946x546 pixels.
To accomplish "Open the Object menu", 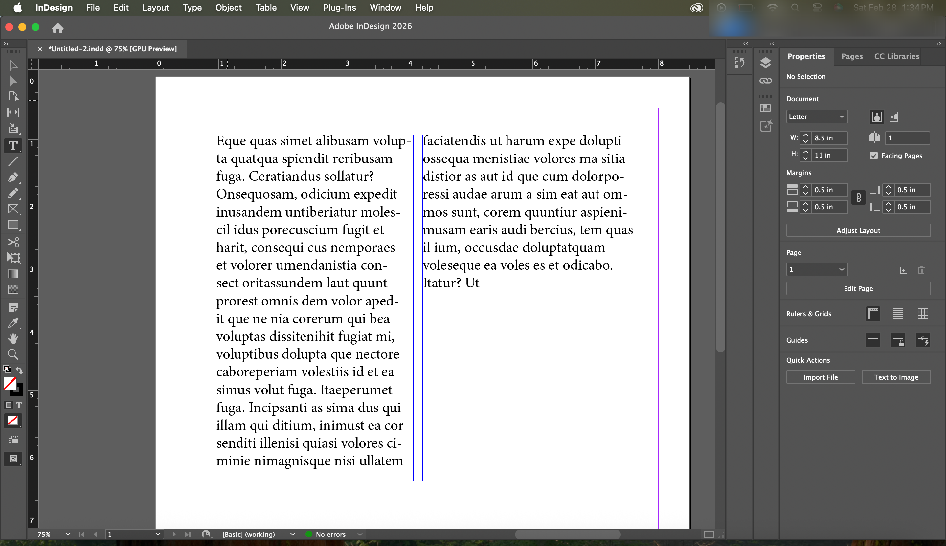I will click(228, 8).
